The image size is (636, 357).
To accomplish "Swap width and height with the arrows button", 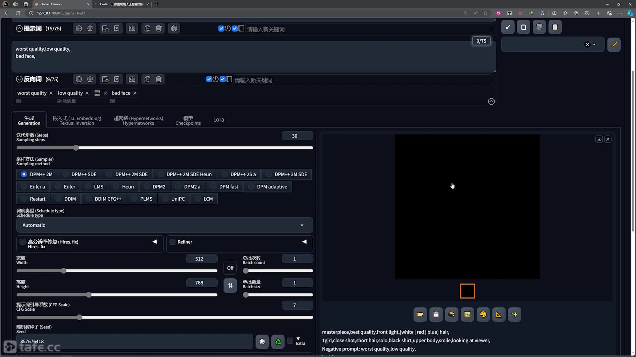I will point(230,286).
